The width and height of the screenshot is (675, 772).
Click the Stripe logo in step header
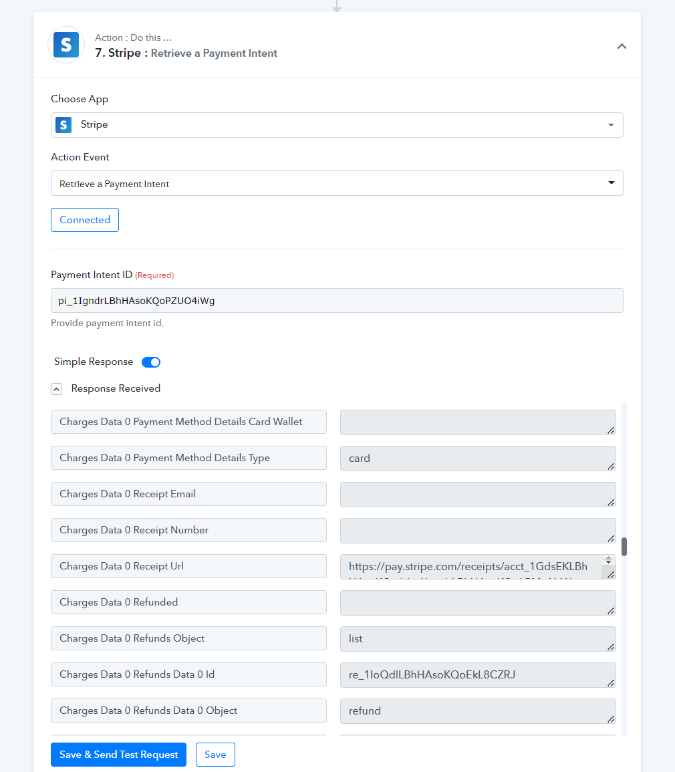(66, 45)
